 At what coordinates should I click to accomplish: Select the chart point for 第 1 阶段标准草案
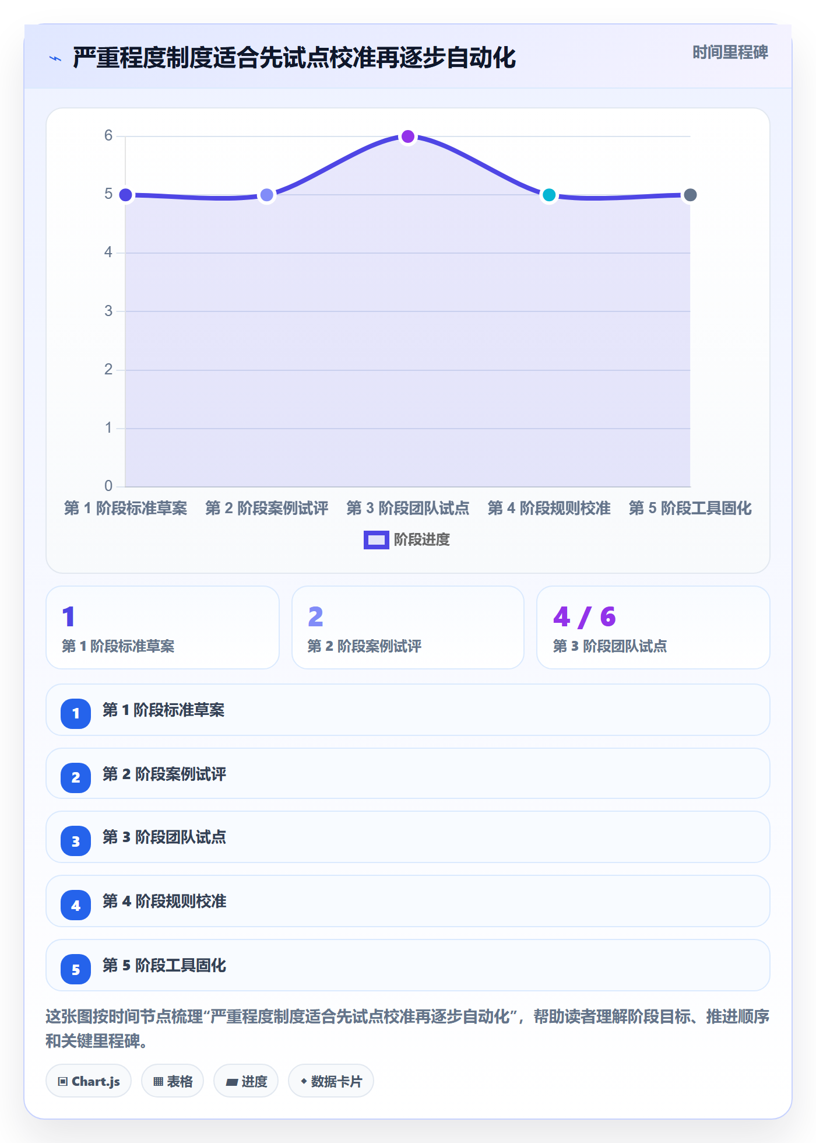pyautogui.click(x=125, y=195)
